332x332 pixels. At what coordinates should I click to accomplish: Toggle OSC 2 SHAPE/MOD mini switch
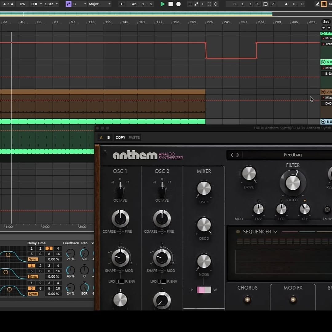click(x=162, y=271)
